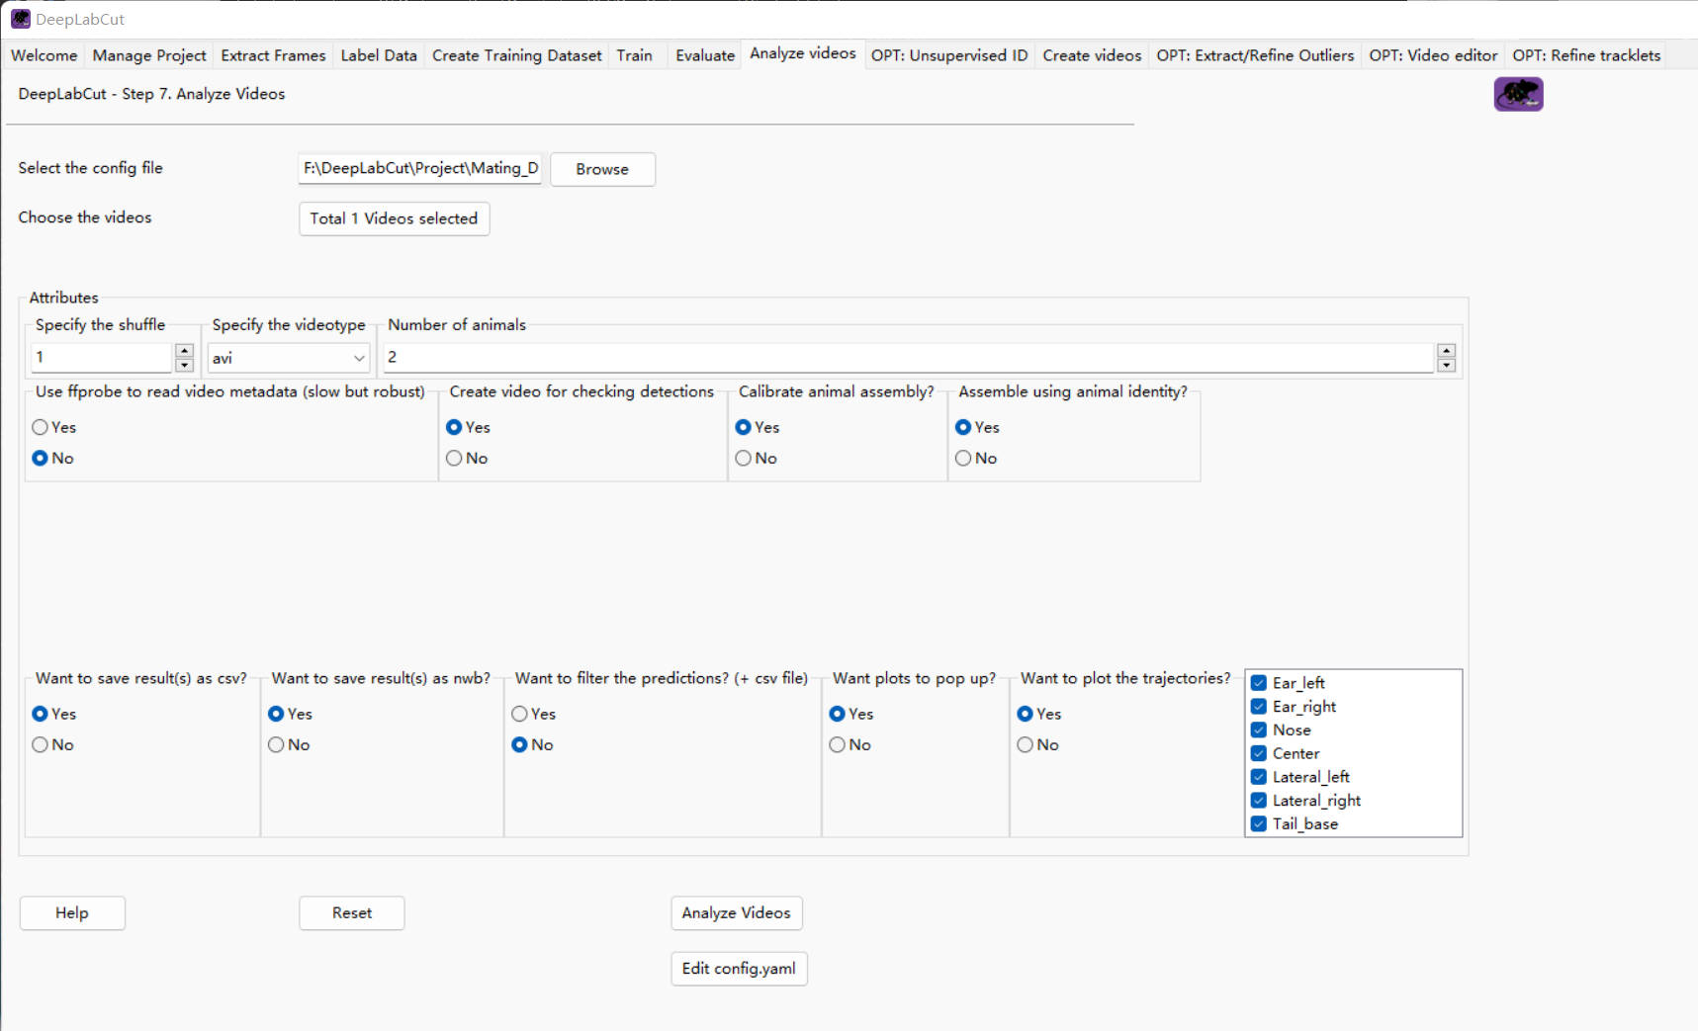Select No to save results as csv
Viewport: 1698px width, 1031px height.
[x=41, y=744]
